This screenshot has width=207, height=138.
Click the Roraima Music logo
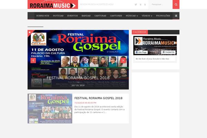pos(53,4)
